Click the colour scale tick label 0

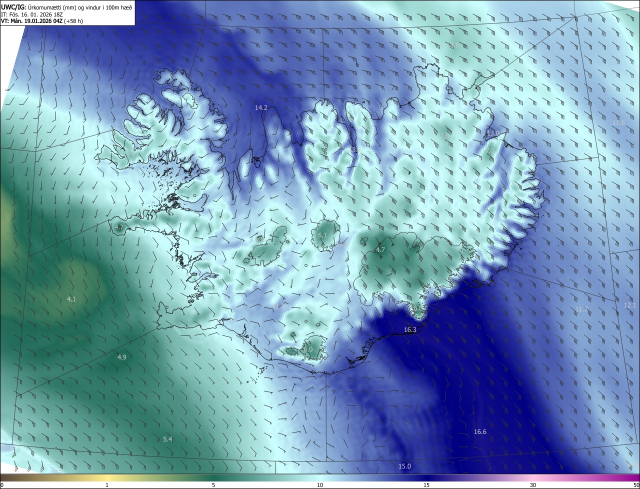(x=2, y=485)
